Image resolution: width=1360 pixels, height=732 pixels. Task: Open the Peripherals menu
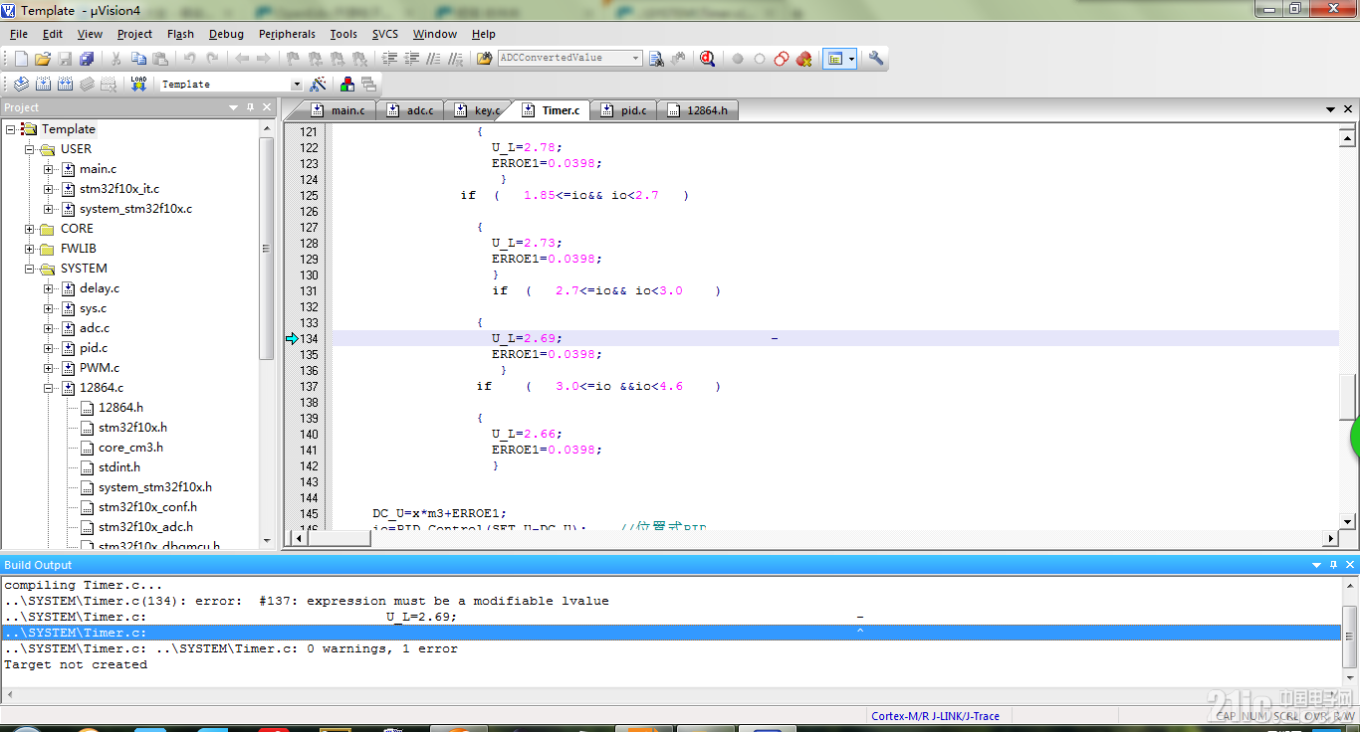(287, 34)
